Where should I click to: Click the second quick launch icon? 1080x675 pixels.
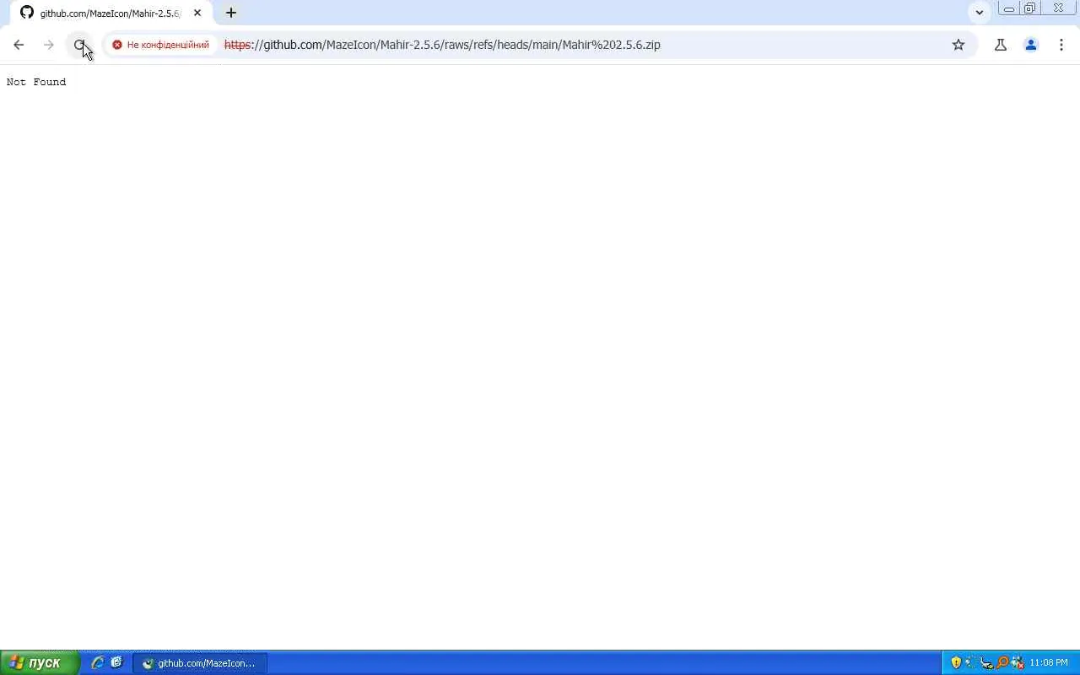116,663
